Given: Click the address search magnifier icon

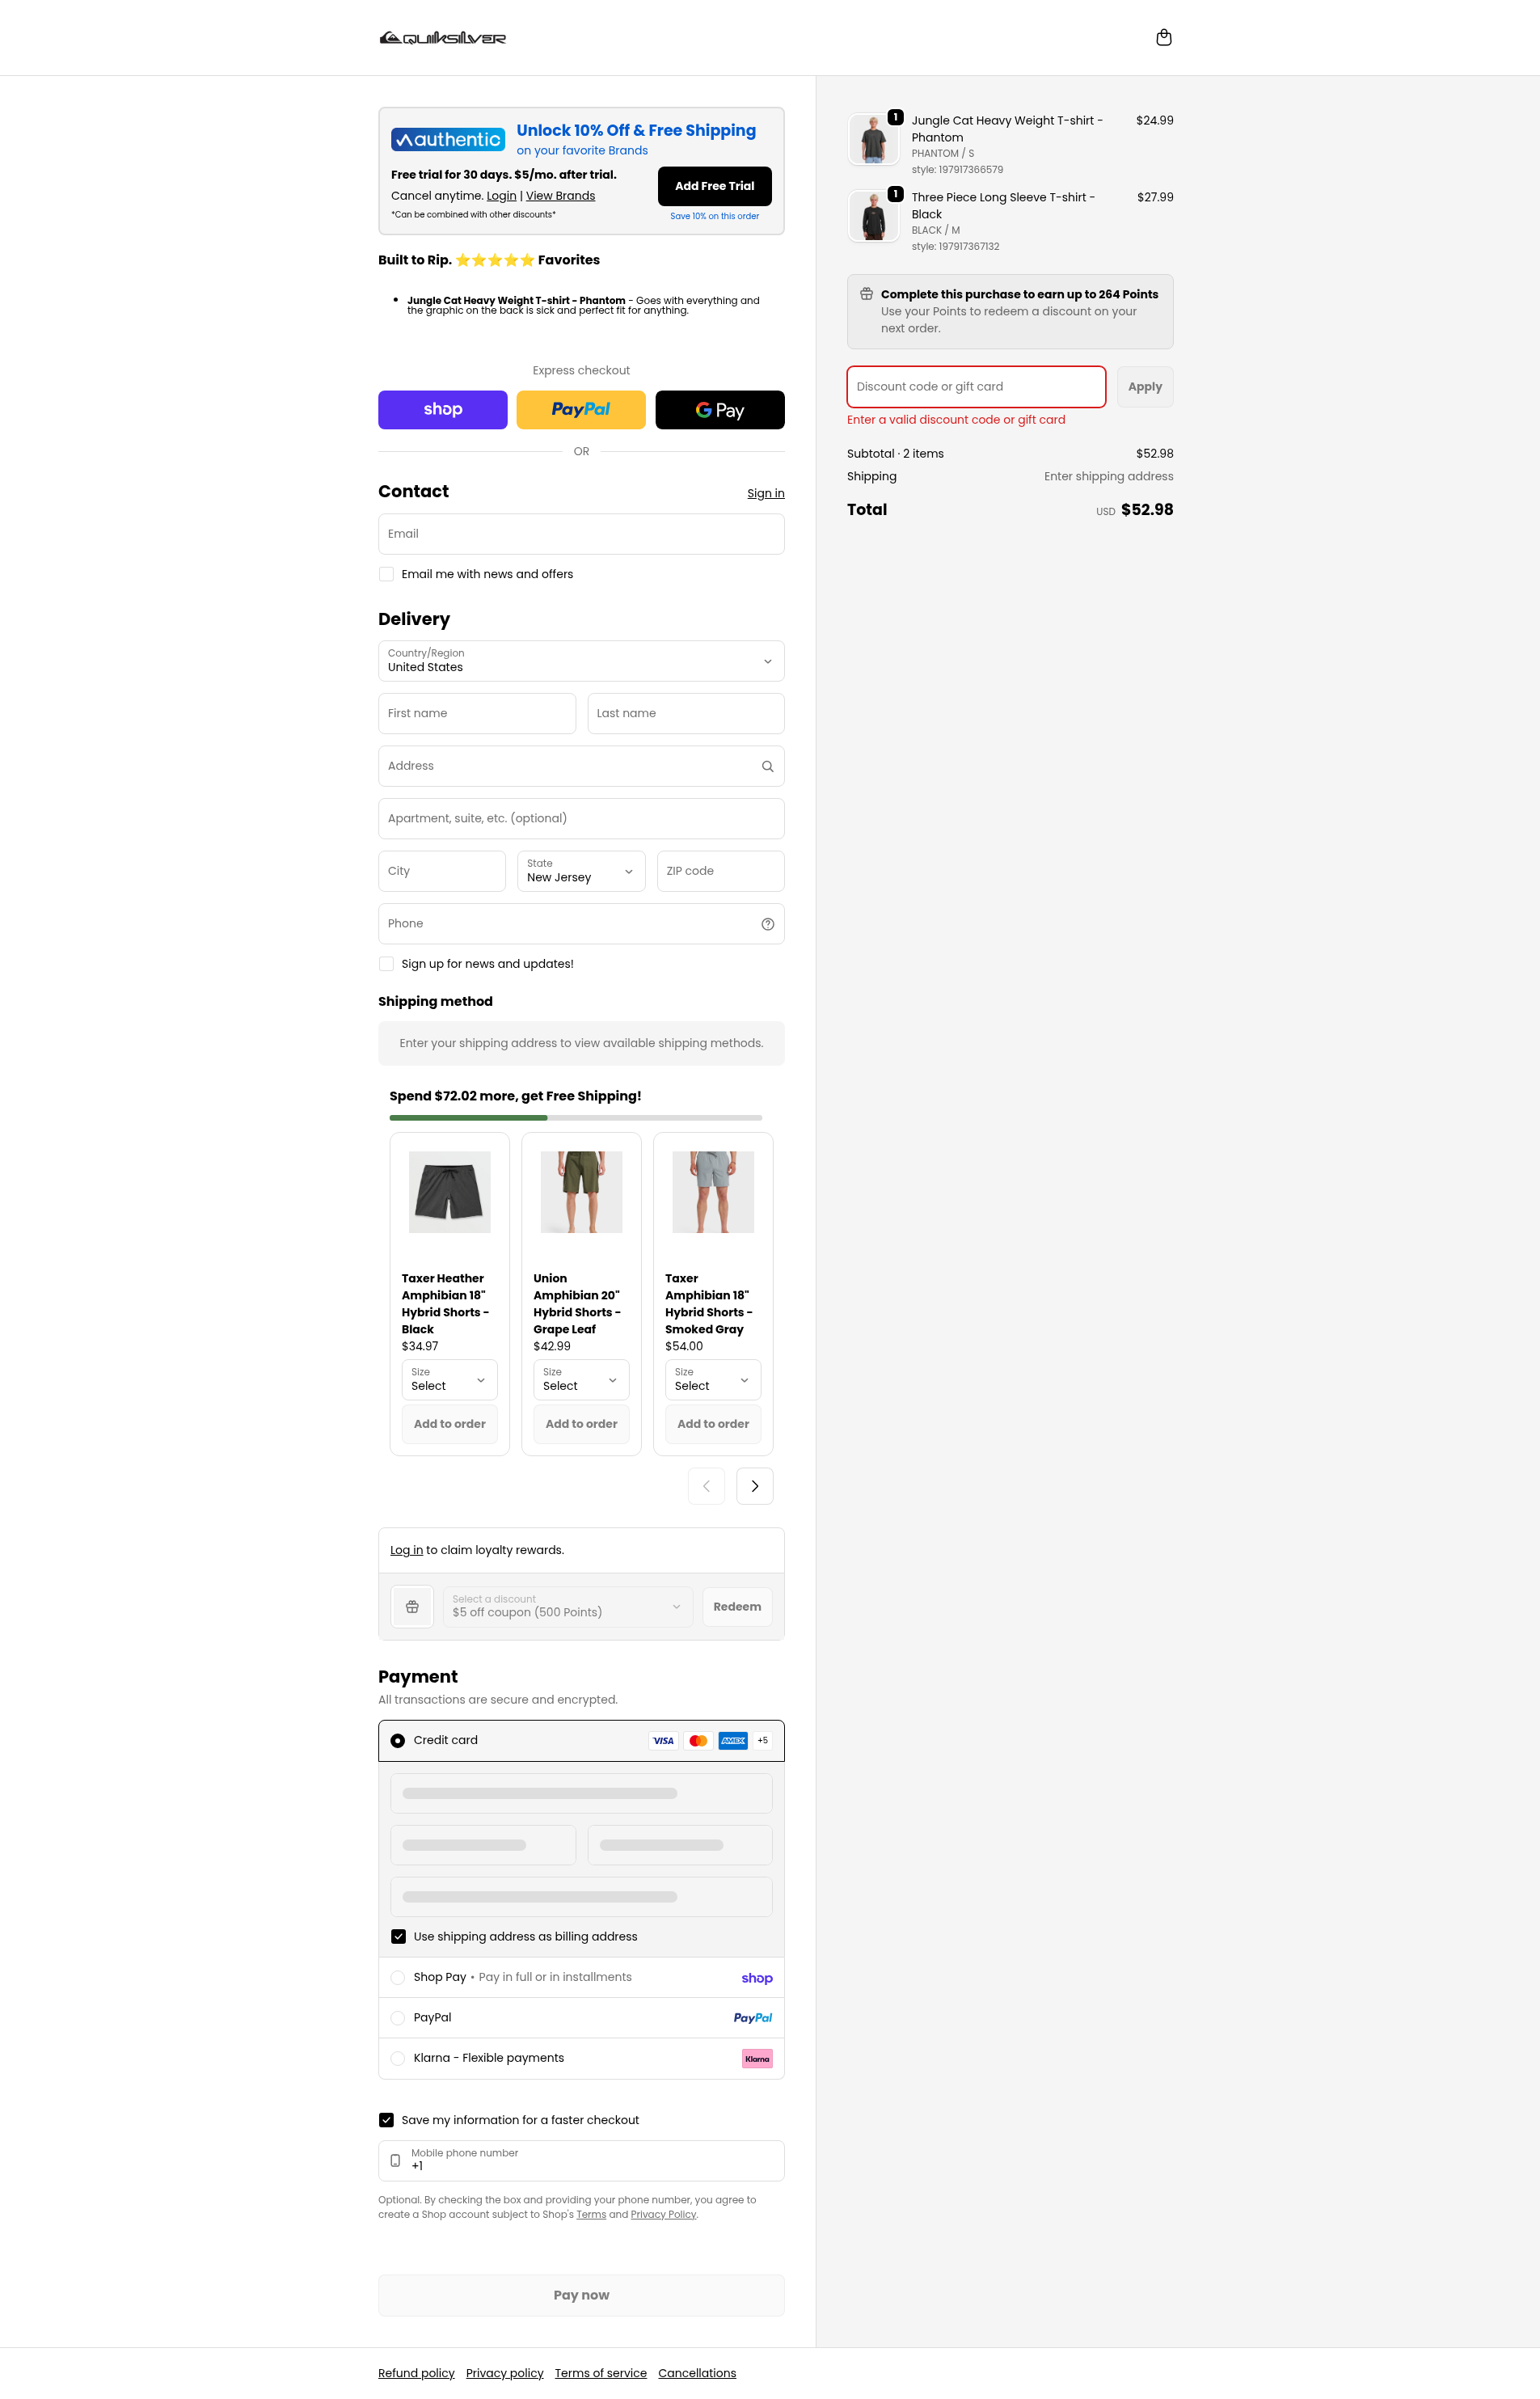Looking at the screenshot, I should pyautogui.click(x=767, y=766).
